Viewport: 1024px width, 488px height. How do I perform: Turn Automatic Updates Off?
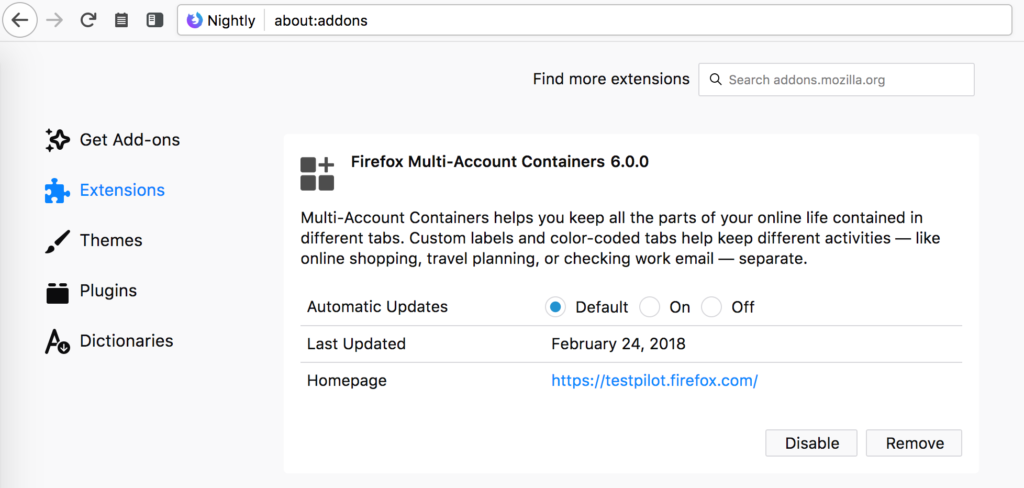[711, 307]
